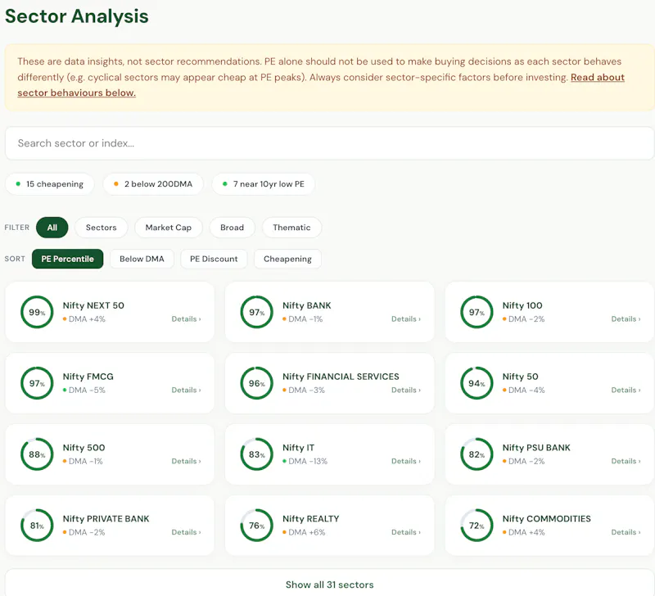Open Details for Nifty BANK
655x596 pixels.
[x=406, y=319]
